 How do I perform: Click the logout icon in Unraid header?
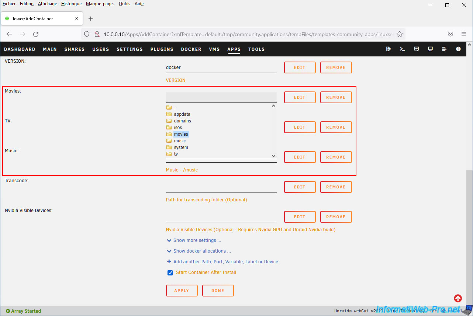coord(389,49)
